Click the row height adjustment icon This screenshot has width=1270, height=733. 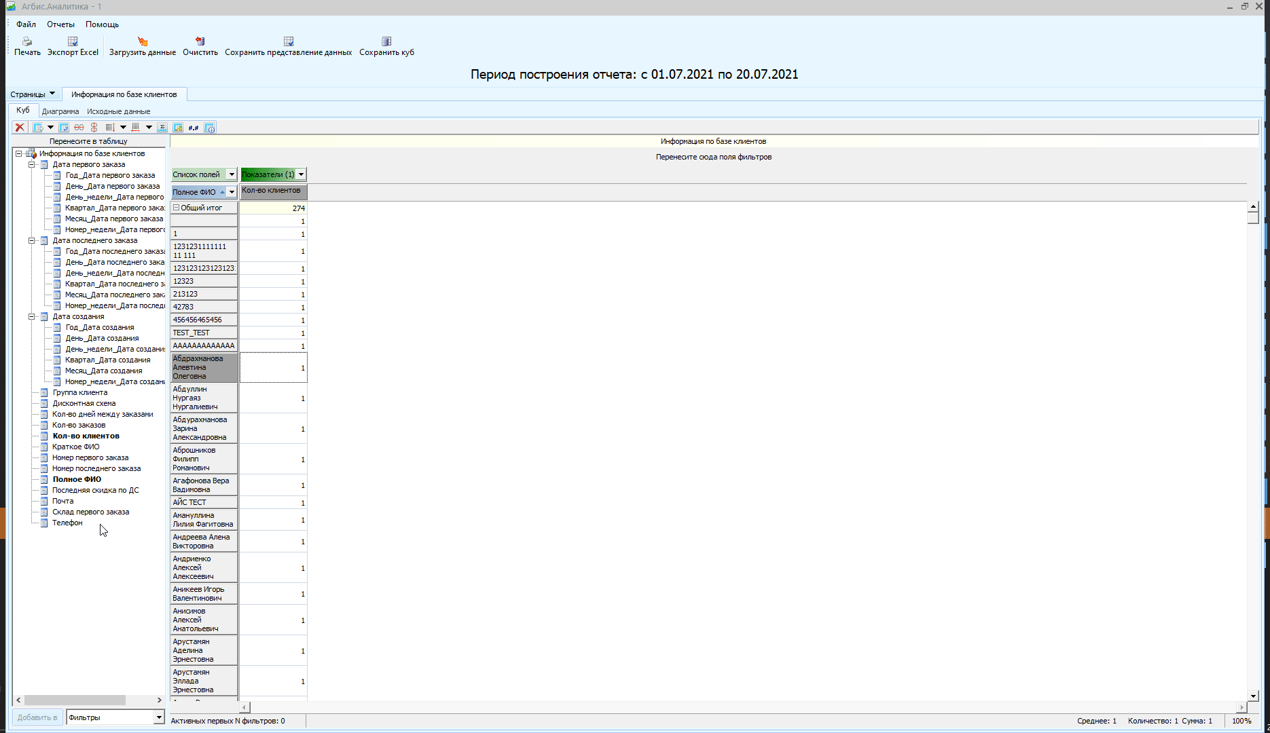[110, 128]
